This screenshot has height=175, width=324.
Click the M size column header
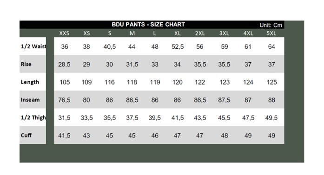click(132, 33)
